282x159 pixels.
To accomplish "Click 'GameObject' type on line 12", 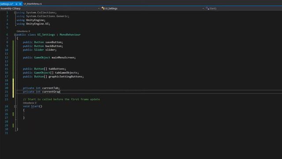I will point(42,57).
